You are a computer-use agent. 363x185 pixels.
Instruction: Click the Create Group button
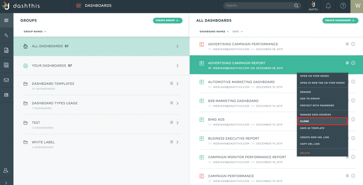point(168,20)
